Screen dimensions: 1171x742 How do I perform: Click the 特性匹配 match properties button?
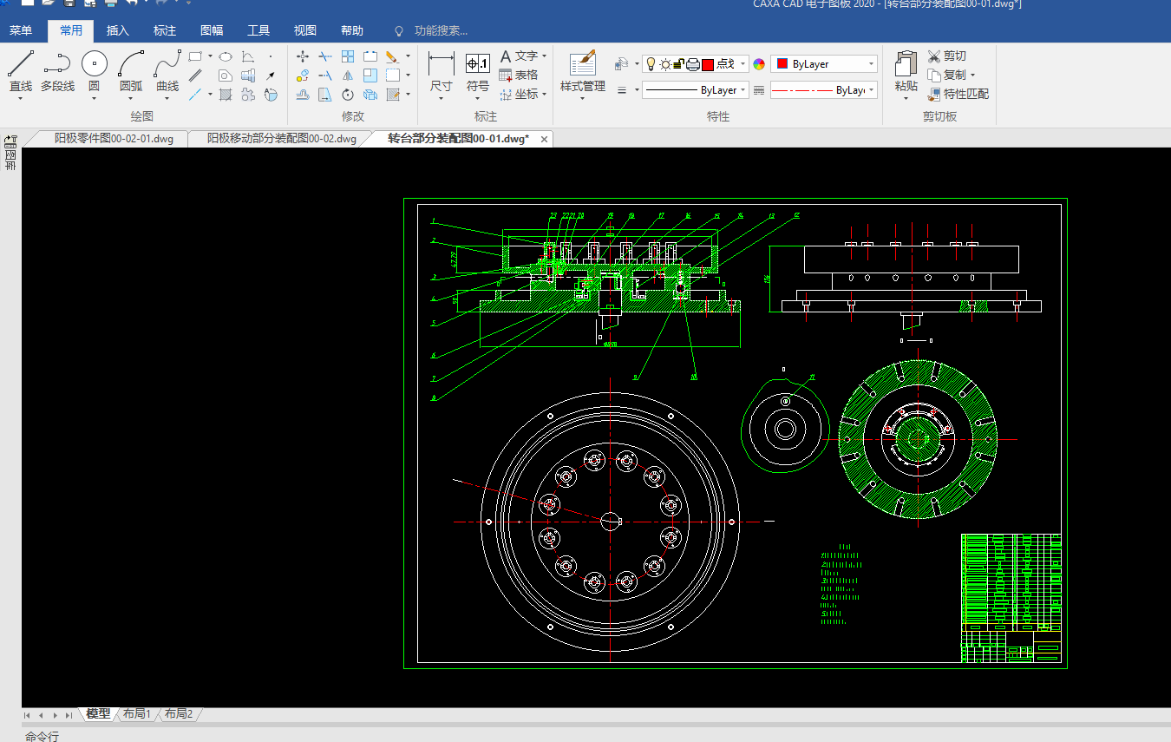tap(958, 94)
